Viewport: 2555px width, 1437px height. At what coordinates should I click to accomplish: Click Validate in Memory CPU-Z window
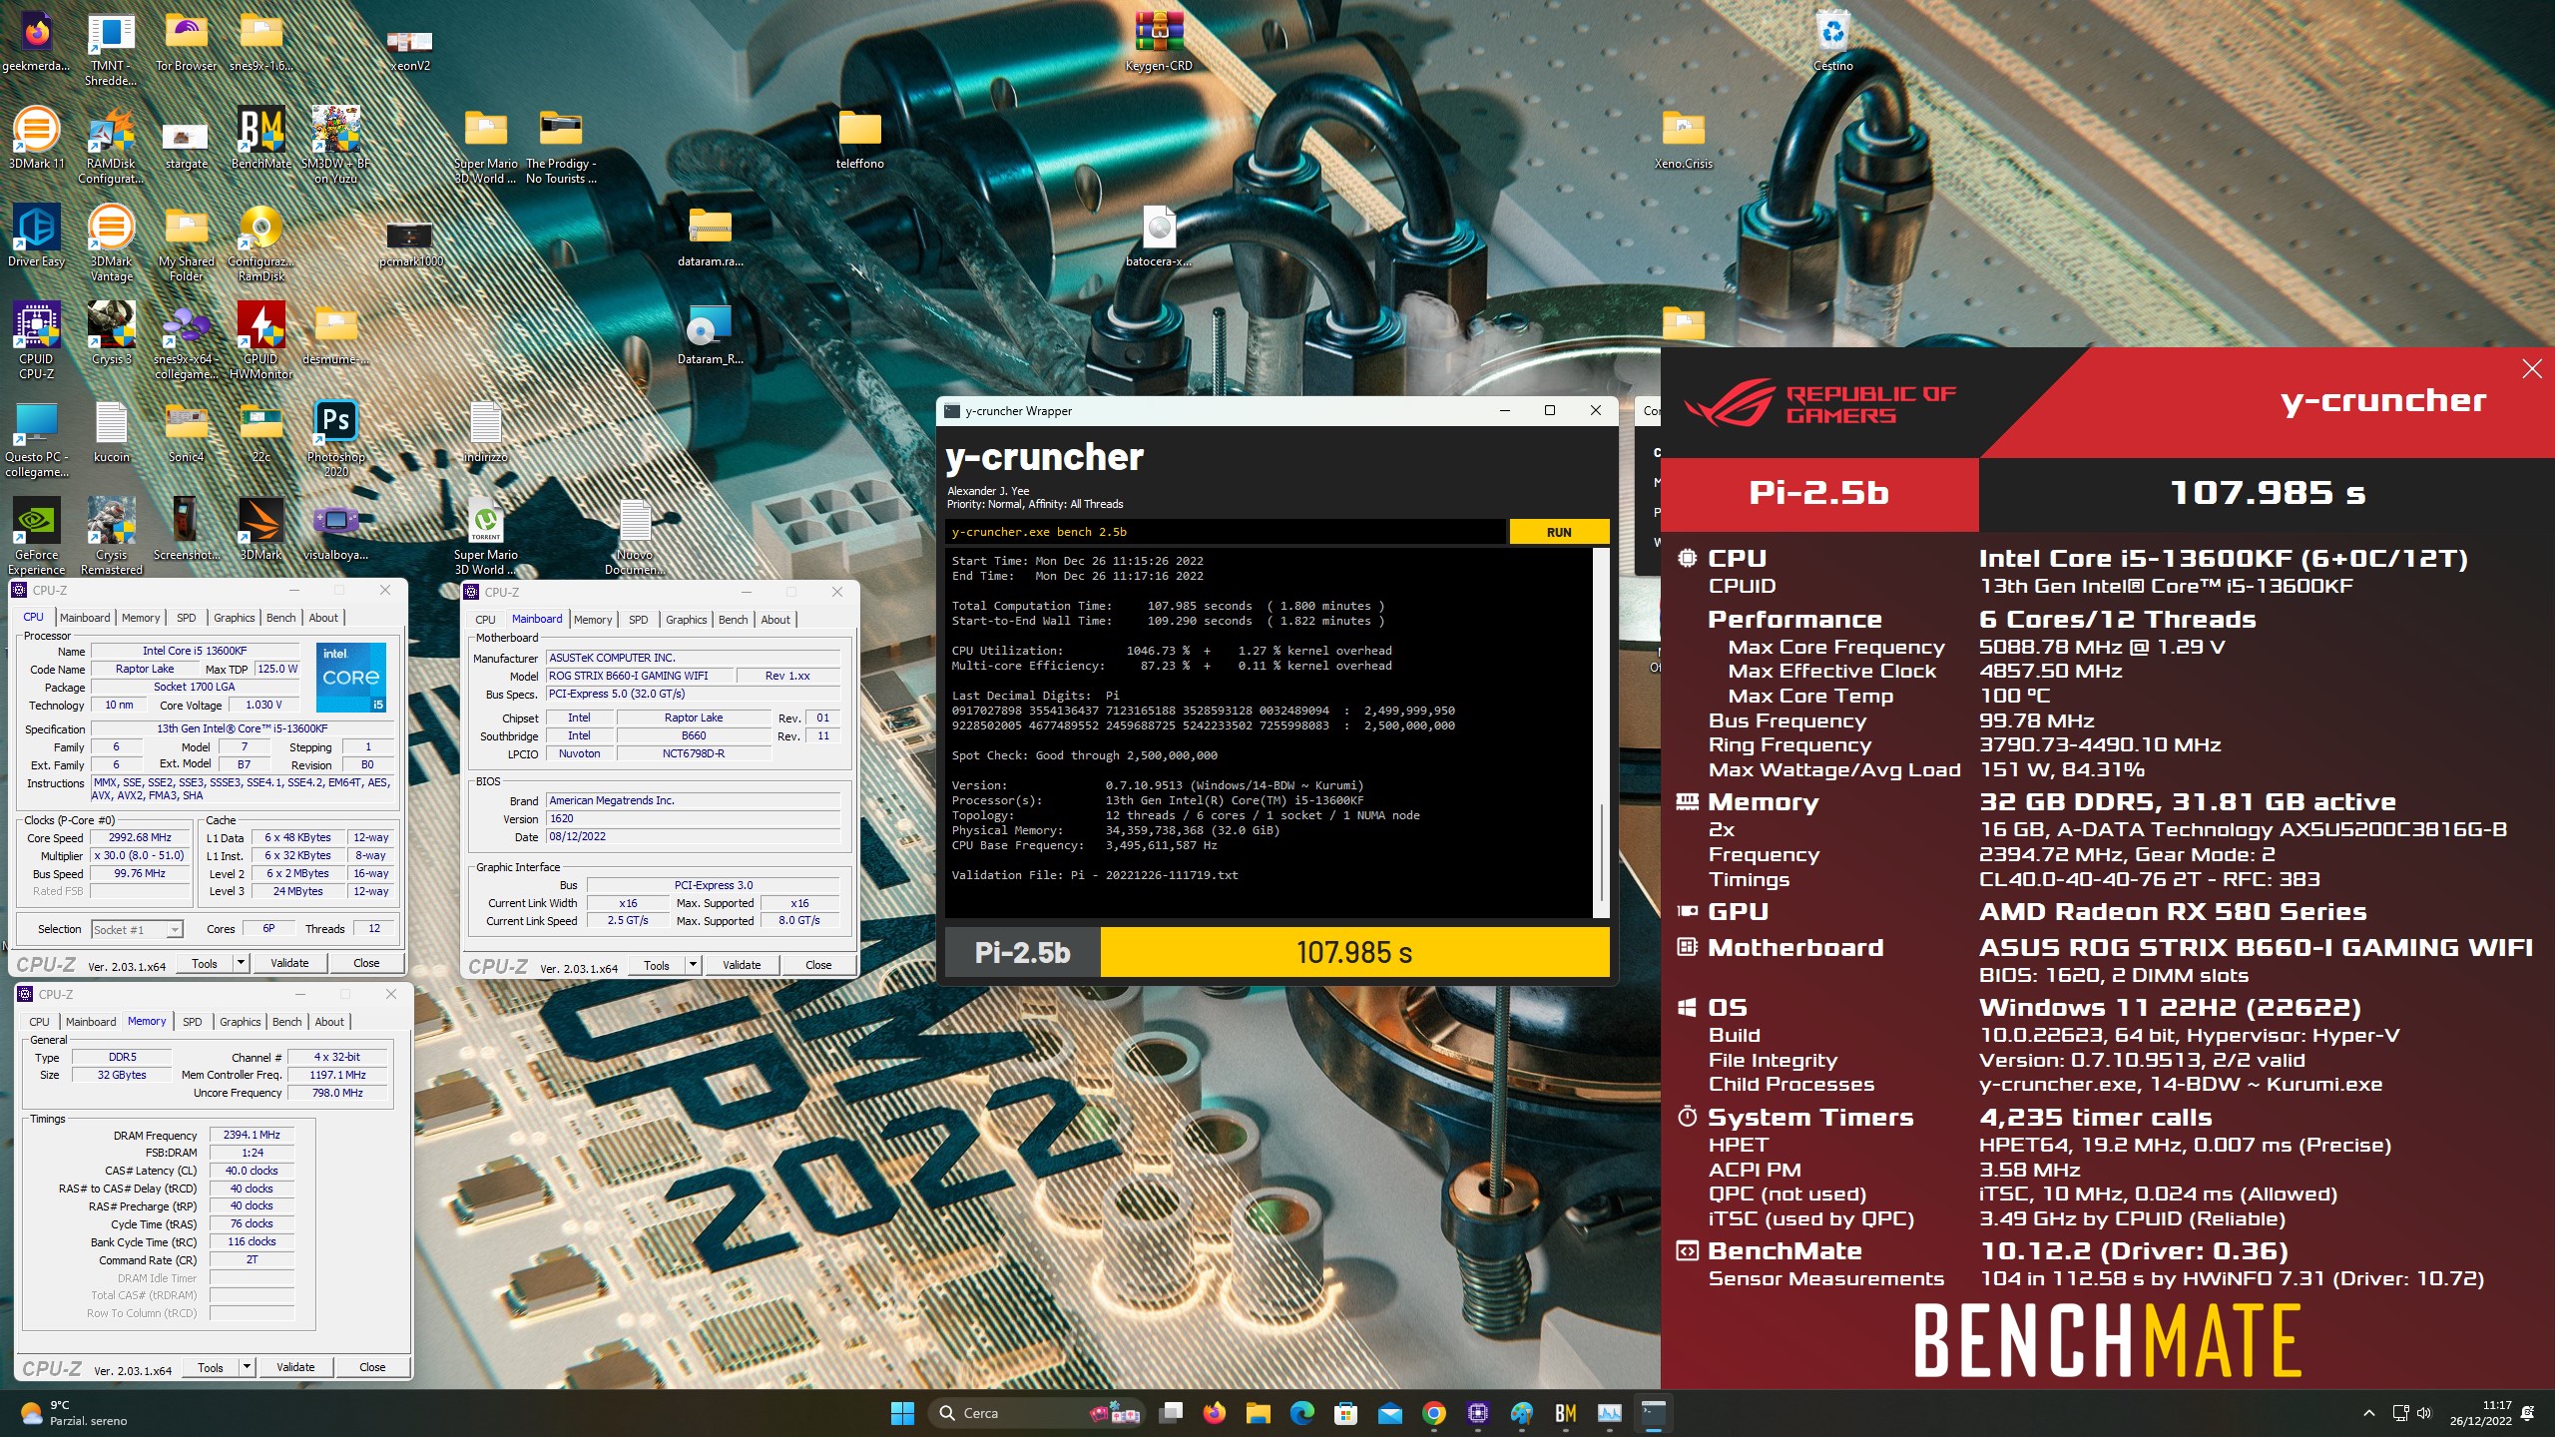tap(295, 1367)
